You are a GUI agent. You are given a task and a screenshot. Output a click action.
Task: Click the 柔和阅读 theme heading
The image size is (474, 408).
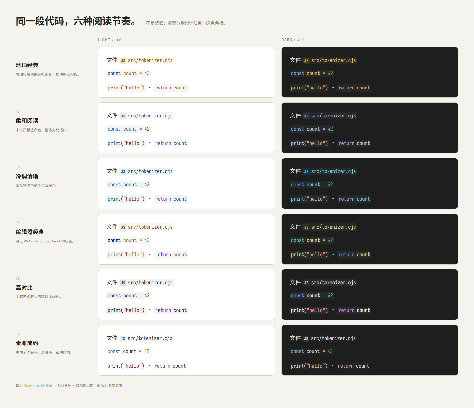click(27, 121)
